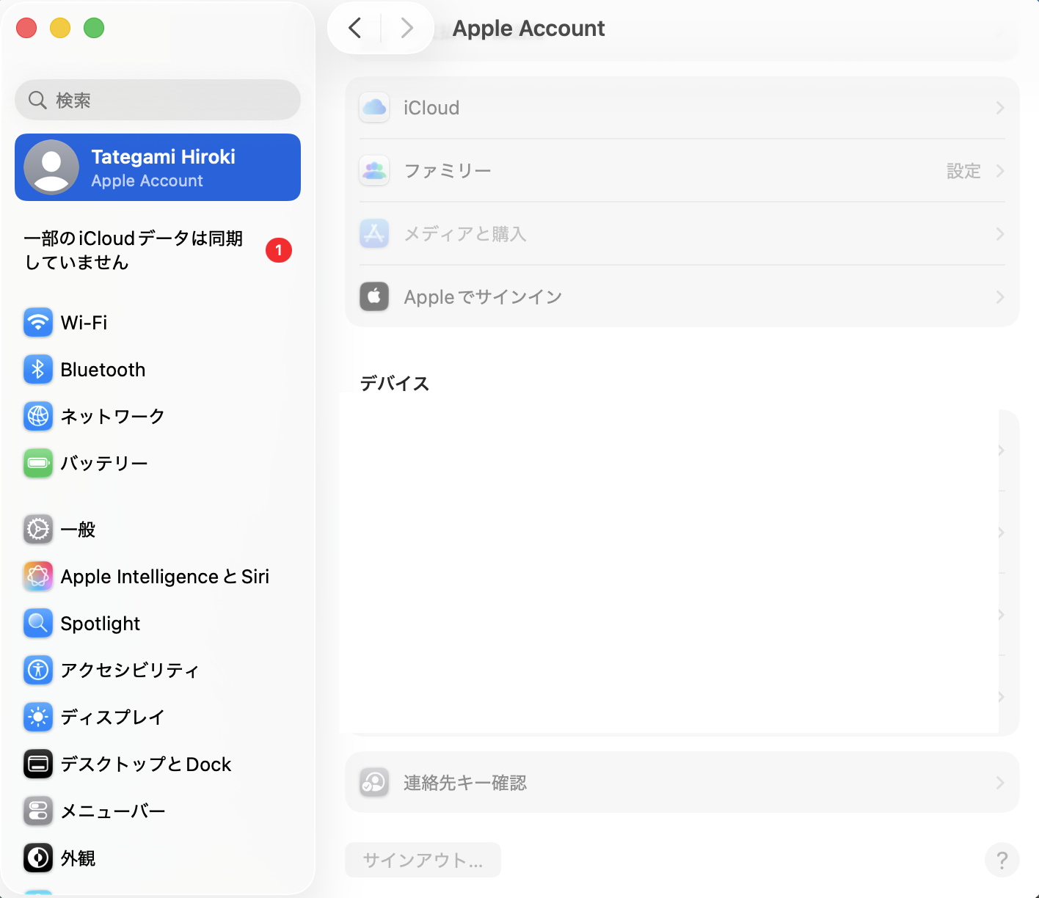Expand the 連絡先キー確認 row chevron

(1000, 783)
